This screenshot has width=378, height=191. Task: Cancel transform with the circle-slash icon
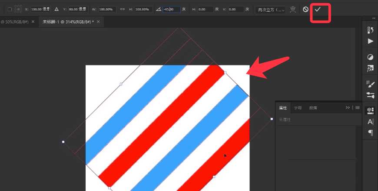click(x=305, y=9)
